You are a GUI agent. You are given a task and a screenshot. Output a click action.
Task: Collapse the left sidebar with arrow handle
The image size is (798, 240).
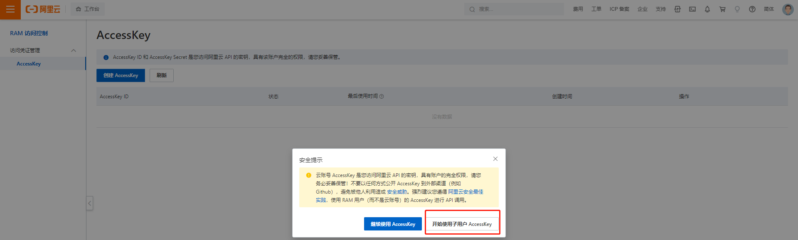click(89, 203)
